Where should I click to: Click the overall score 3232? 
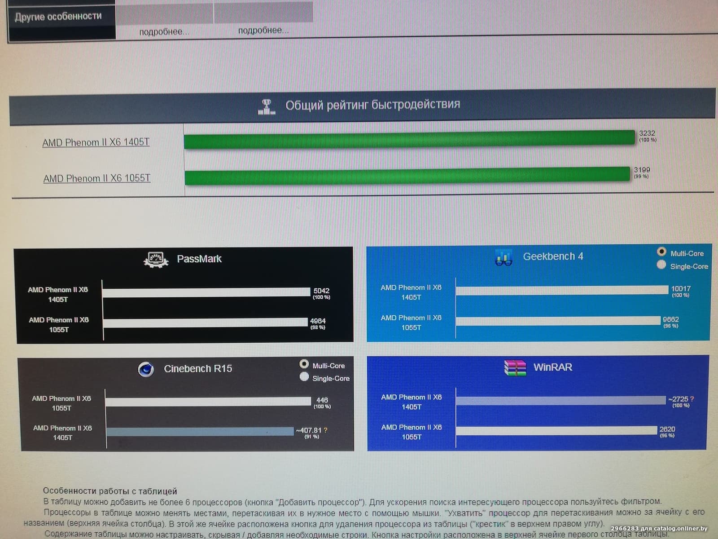coord(647,133)
